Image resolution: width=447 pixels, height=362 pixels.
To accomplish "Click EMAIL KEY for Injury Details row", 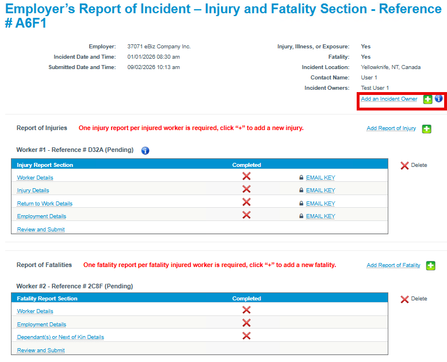I will click(320, 190).
